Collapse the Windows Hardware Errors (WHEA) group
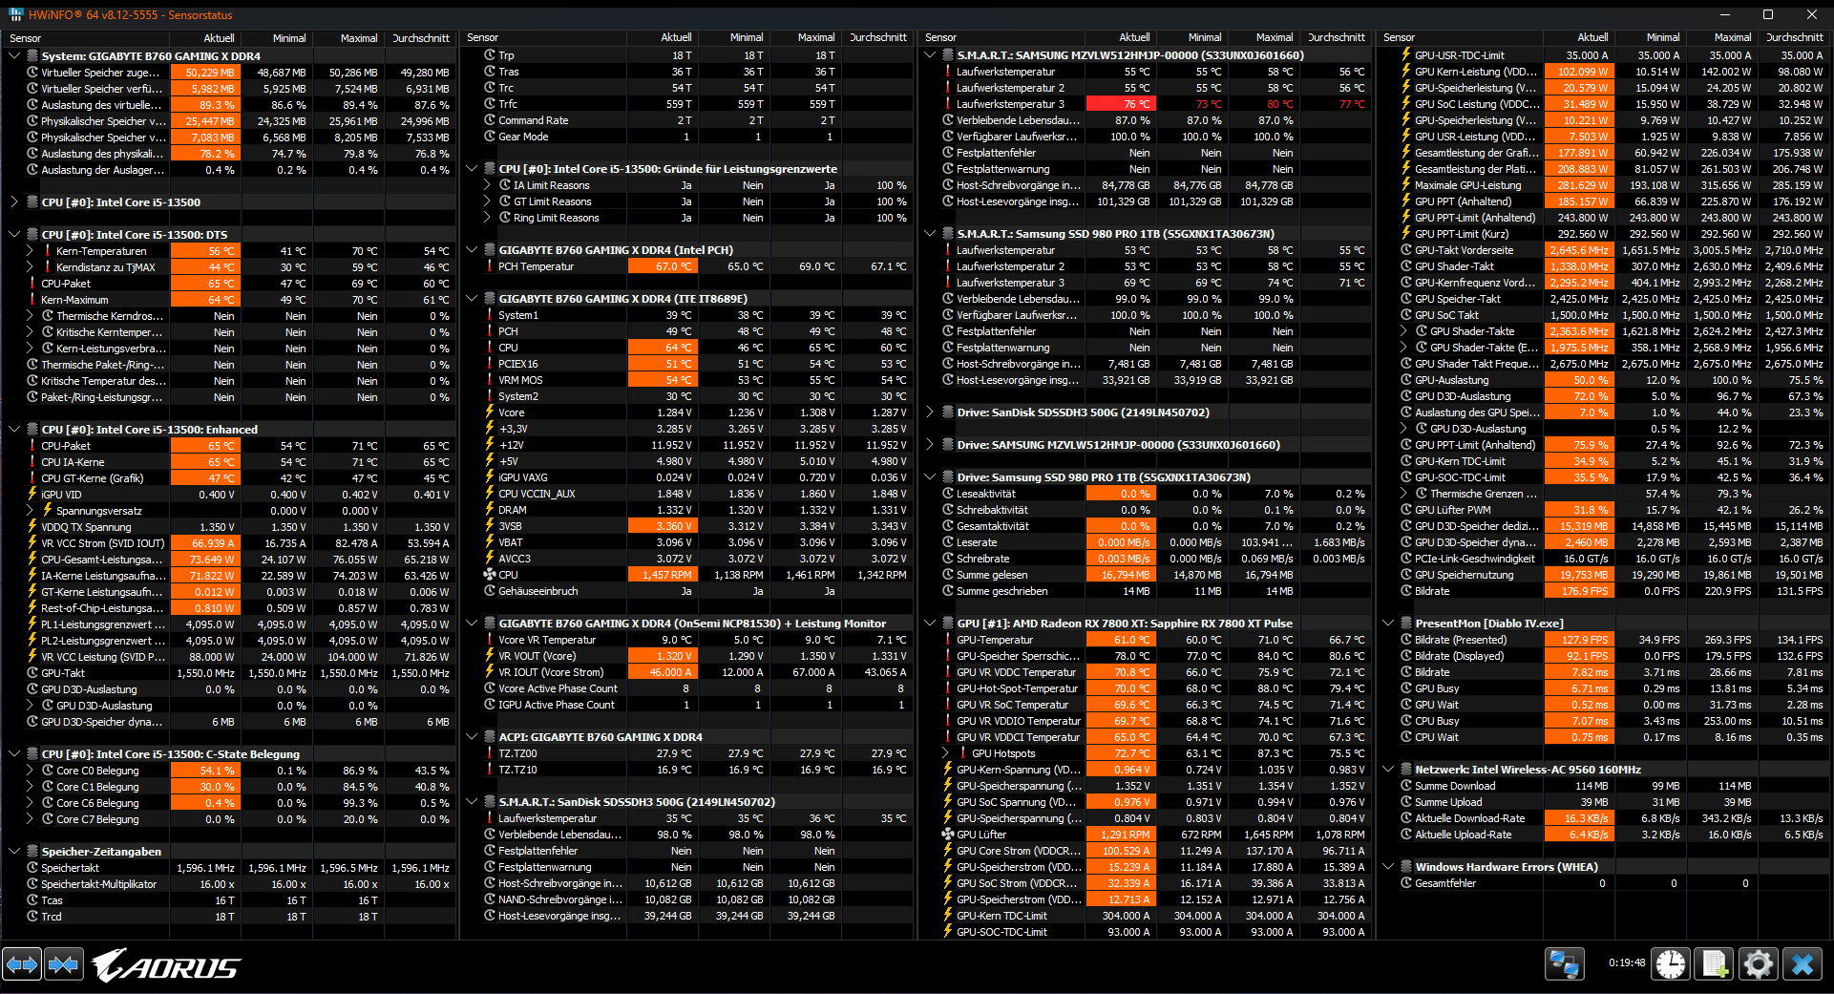 coord(1388,867)
